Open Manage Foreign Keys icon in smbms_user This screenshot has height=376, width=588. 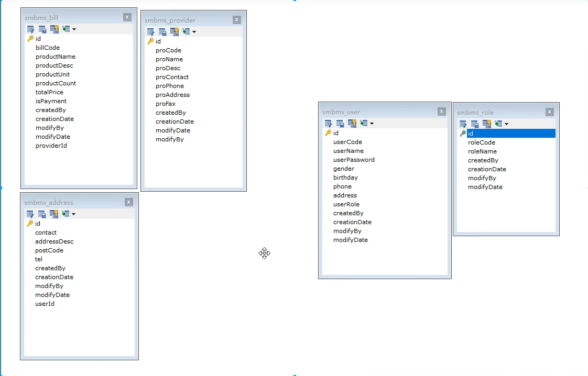pyautogui.click(x=352, y=124)
